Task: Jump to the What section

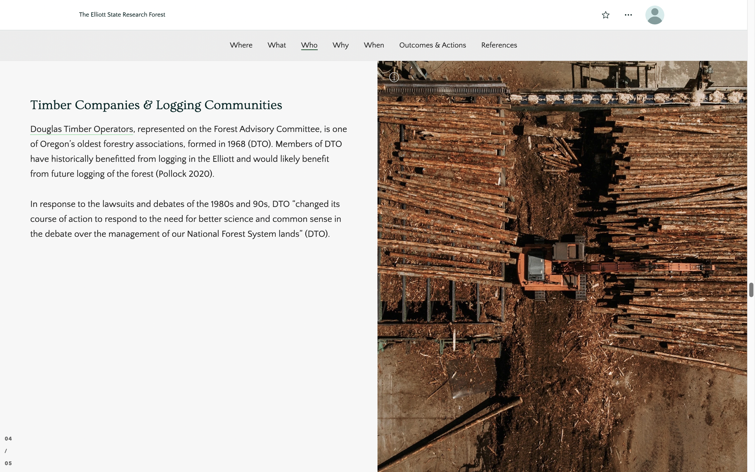Action: point(277,45)
